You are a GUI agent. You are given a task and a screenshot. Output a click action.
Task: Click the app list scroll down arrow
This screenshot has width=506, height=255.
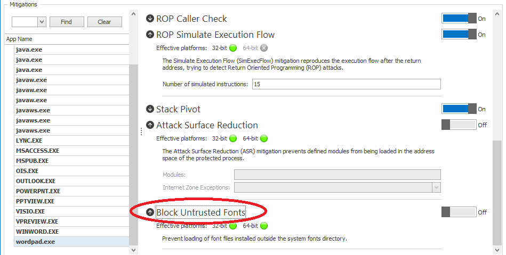(134, 250)
